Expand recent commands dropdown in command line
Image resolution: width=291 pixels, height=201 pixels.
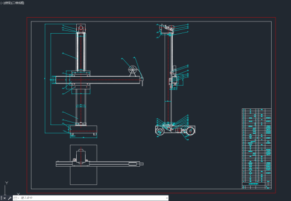coord(16,198)
